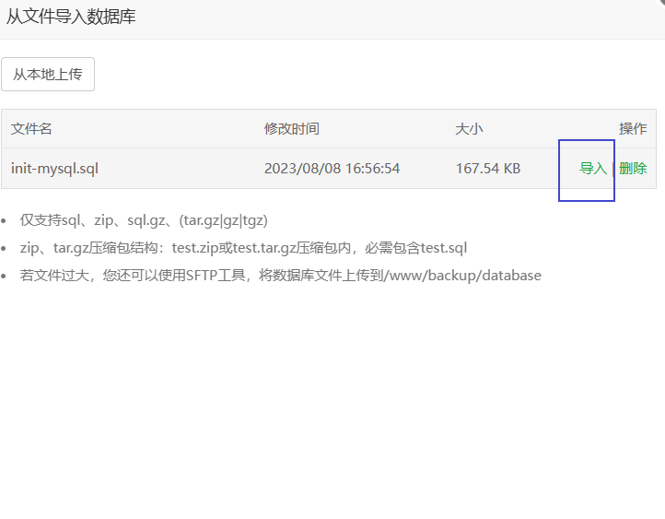Select the 大小 column header
The height and width of the screenshot is (519, 665).
(469, 129)
